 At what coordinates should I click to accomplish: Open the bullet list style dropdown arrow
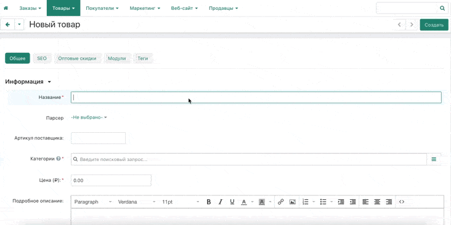click(x=331, y=202)
